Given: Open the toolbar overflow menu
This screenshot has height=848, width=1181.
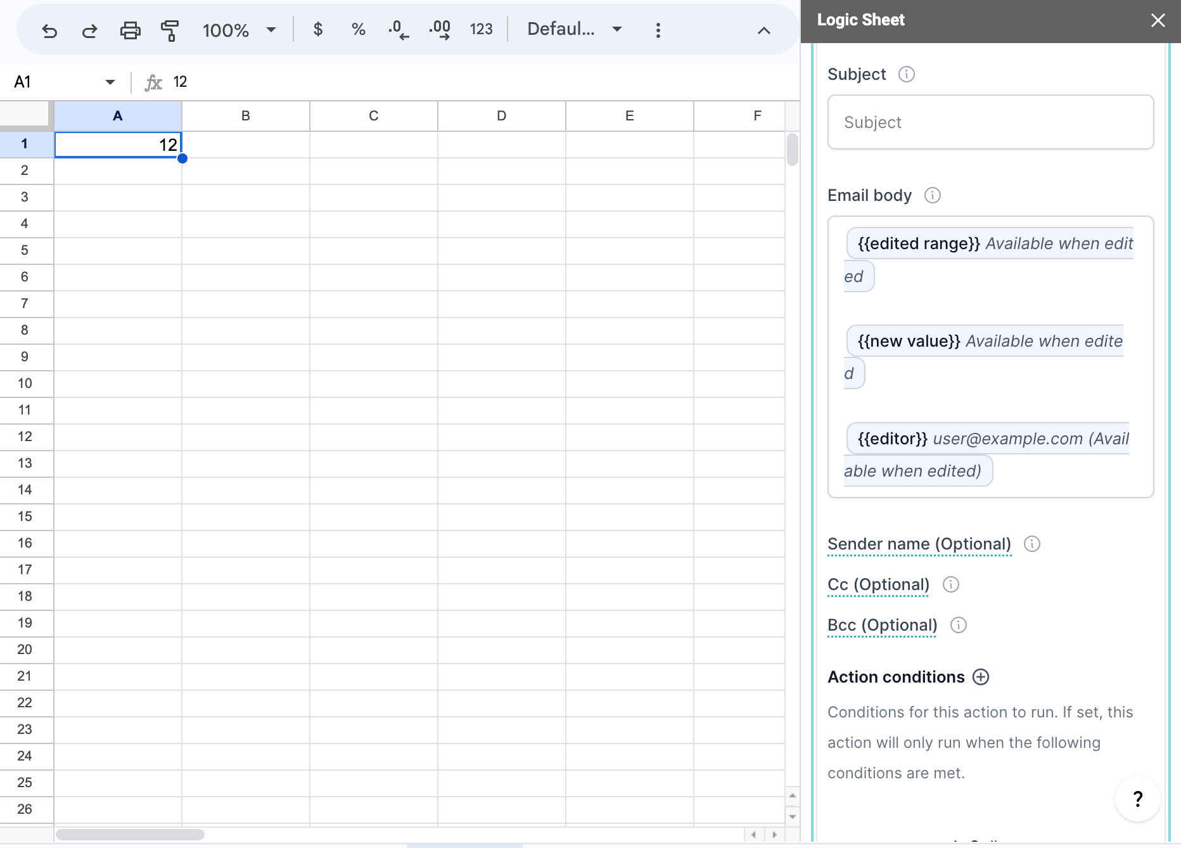Looking at the screenshot, I should click(x=658, y=29).
